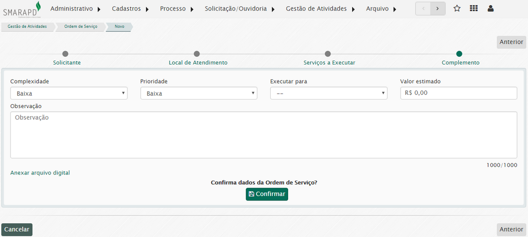Focus the Valor estimado field
Viewport: 528px width, 237px height.
(x=458, y=93)
